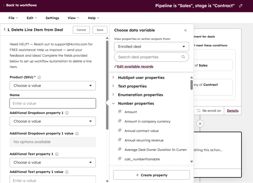253x183 pixels.
Task: Click the round X button on canvas
Action: [200, 124]
